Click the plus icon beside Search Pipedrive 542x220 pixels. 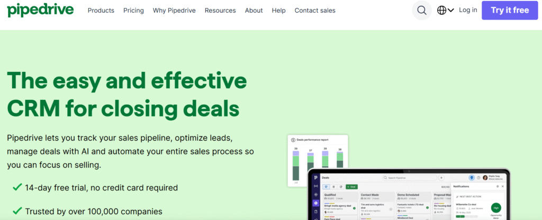441,178
